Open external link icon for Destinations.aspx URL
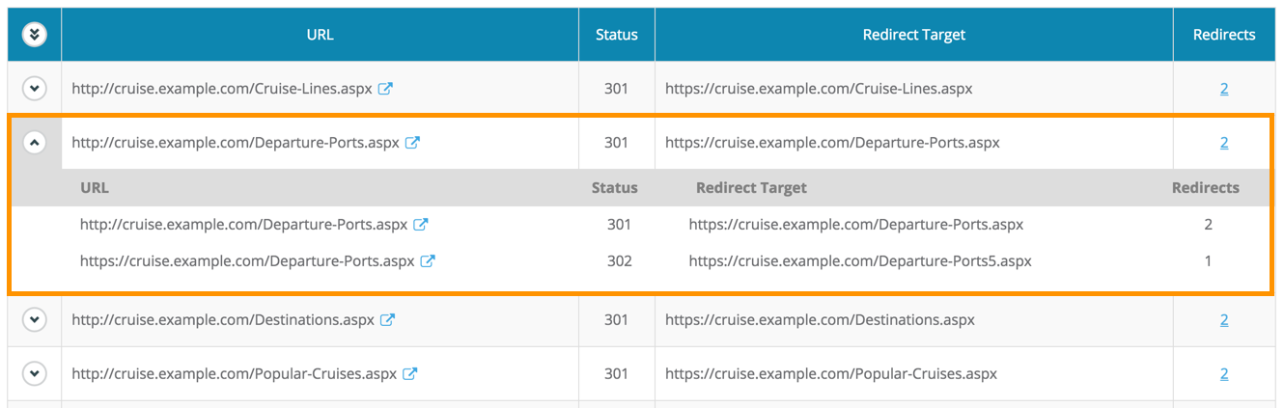Screen dimensions: 1284x408 click(x=387, y=320)
